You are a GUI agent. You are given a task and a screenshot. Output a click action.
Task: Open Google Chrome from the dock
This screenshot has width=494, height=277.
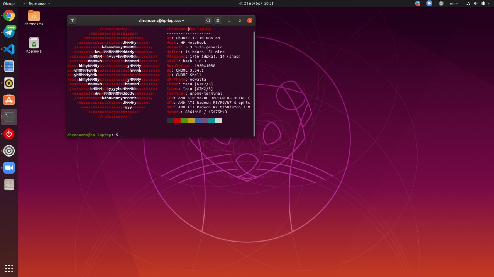click(9, 16)
